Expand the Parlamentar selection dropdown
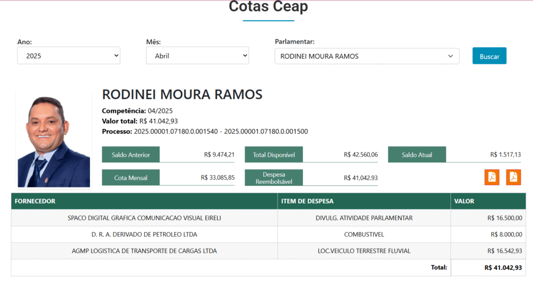The height and width of the screenshot is (287, 533). coord(367,56)
